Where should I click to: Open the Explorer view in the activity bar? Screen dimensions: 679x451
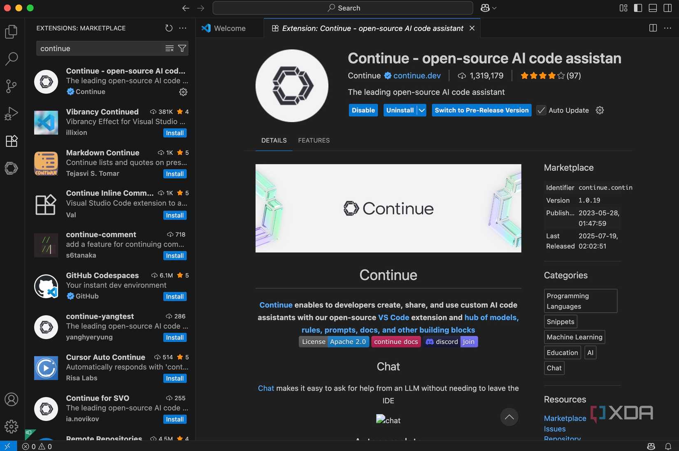pyautogui.click(x=11, y=32)
